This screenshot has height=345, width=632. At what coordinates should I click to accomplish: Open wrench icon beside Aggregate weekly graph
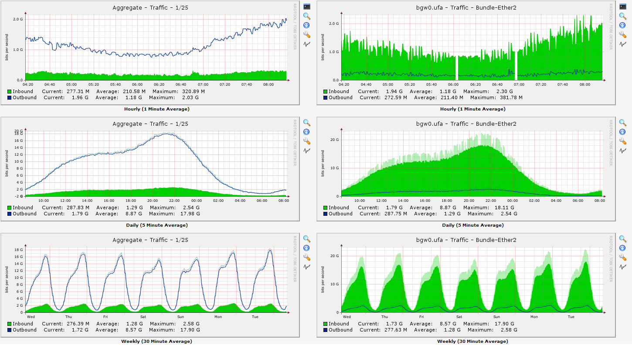(x=307, y=257)
